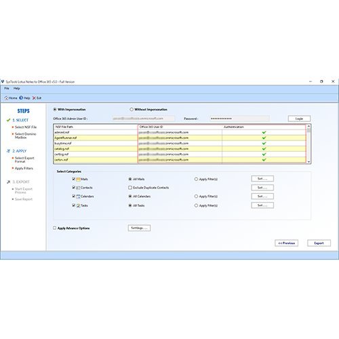Open the File menu
The image size is (339, 339).
pos(7,88)
